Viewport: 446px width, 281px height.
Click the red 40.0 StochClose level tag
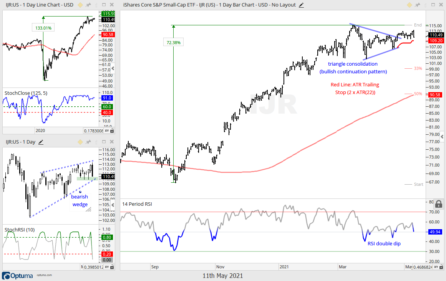coord(107,112)
